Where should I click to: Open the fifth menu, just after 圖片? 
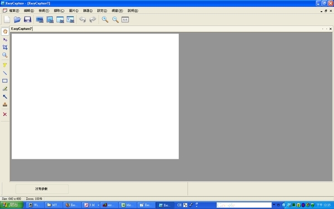tap(88, 11)
